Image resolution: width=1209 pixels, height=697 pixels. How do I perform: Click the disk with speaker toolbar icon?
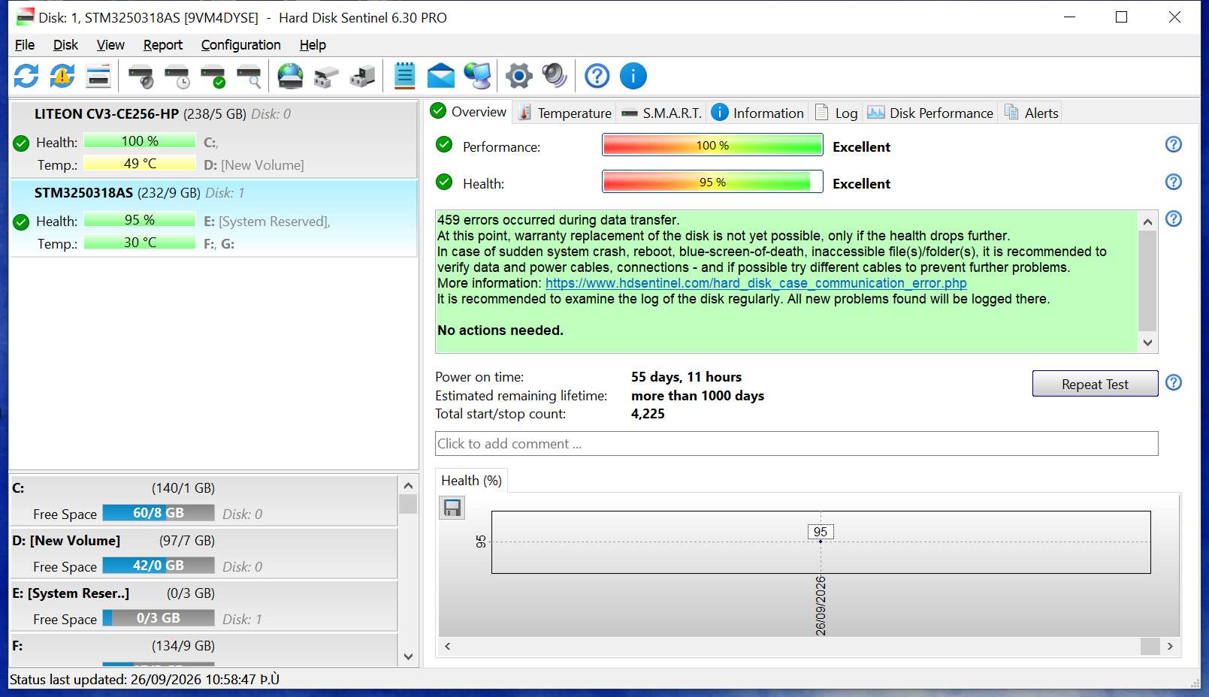141,76
